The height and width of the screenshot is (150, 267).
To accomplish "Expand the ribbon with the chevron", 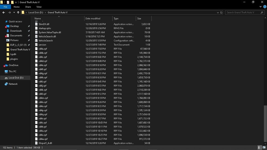I will 261,7.
